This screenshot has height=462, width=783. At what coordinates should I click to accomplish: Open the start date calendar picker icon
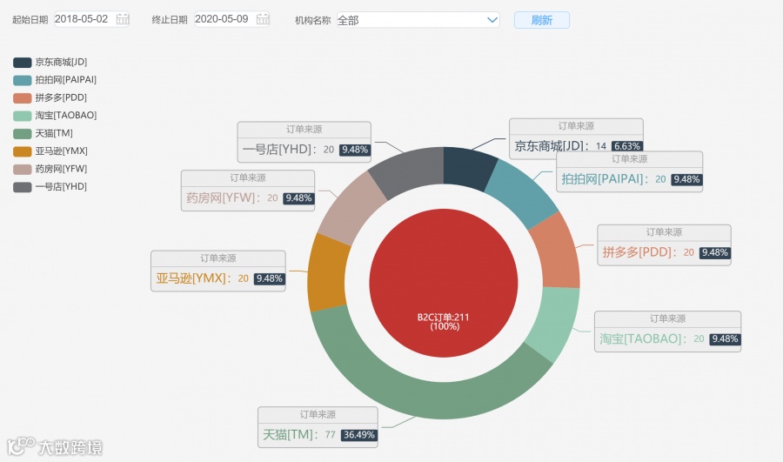[123, 19]
